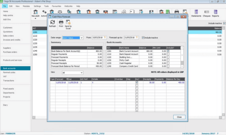Click the Close button in forecast dialog
The width and height of the screenshot is (226, 135).
point(179,117)
